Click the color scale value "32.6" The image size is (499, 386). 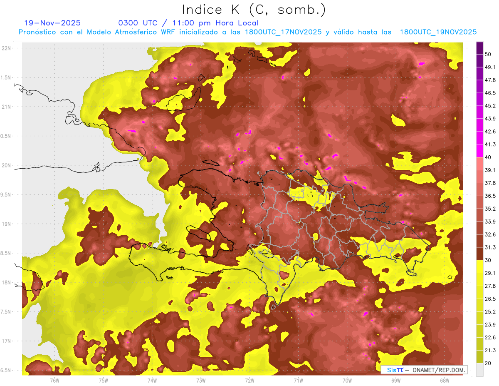(x=490, y=234)
